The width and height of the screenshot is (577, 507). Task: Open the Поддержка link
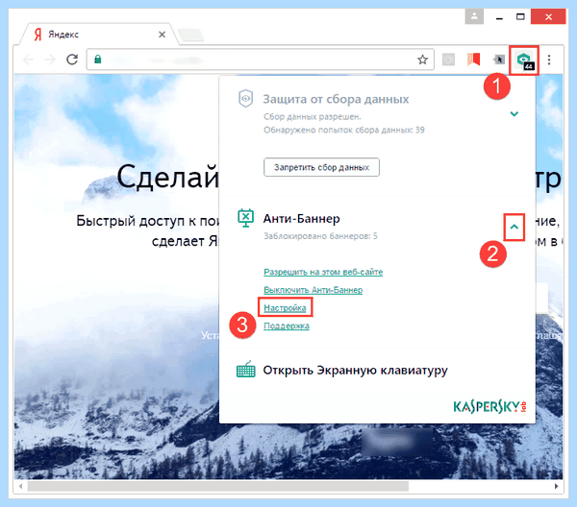point(287,326)
